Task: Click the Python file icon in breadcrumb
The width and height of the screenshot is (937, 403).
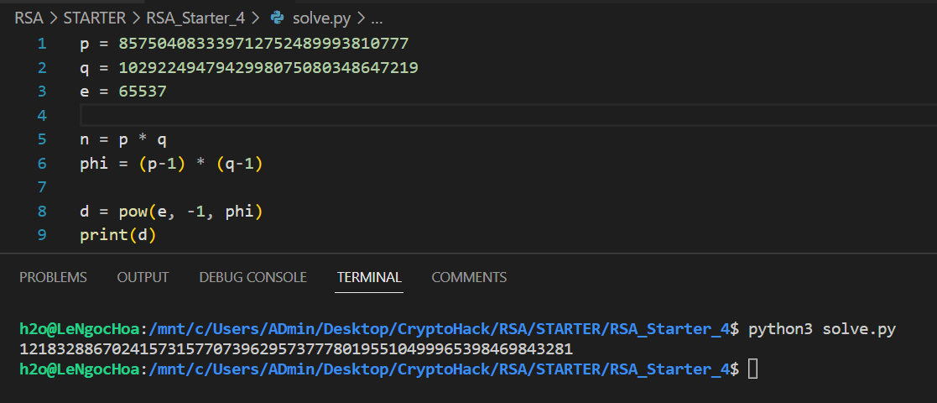Action: click(278, 17)
